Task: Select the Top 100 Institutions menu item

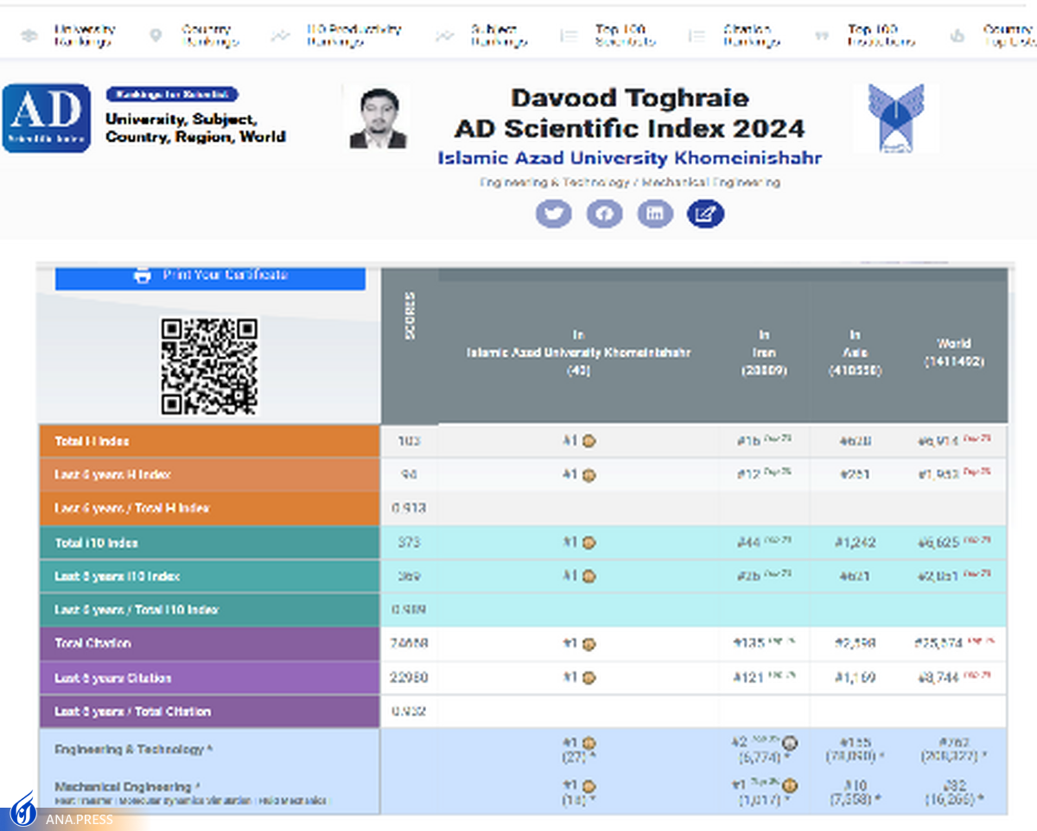Action: click(x=881, y=36)
